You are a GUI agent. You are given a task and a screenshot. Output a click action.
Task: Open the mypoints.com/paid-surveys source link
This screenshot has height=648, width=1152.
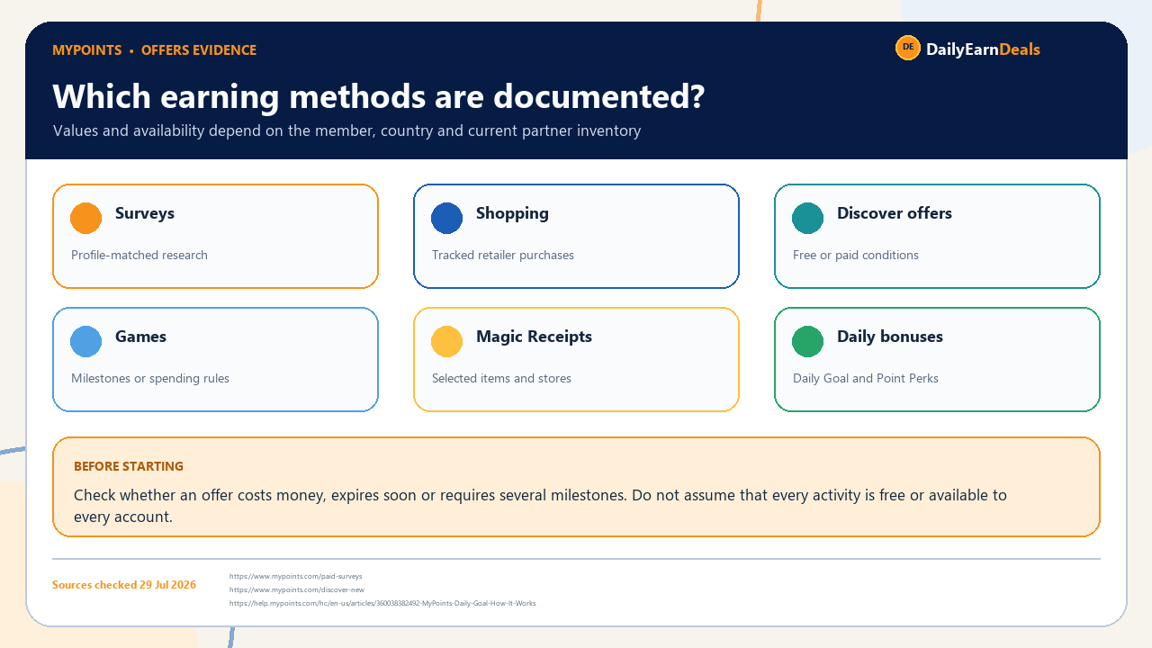(x=296, y=576)
